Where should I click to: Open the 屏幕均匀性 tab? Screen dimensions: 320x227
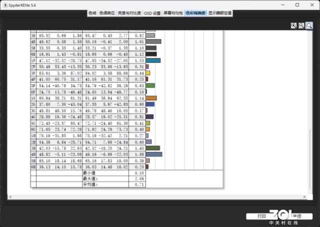pyautogui.click(x=173, y=13)
